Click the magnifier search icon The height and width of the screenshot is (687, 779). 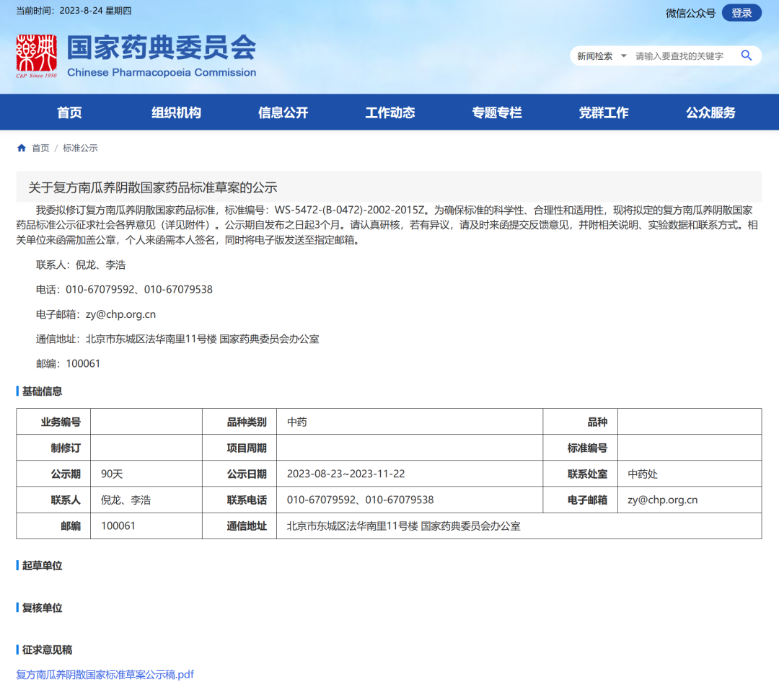747,56
